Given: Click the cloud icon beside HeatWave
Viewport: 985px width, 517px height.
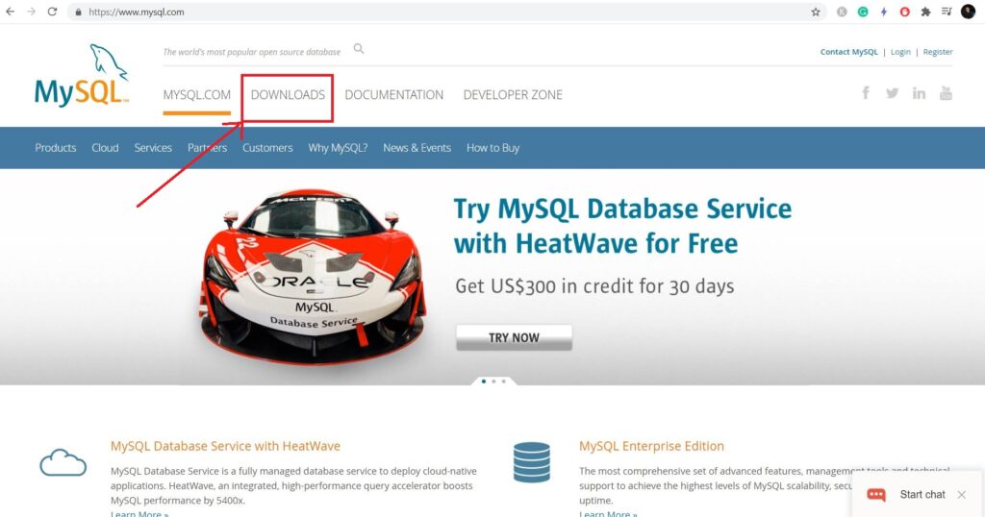Looking at the screenshot, I should [x=63, y=462].
